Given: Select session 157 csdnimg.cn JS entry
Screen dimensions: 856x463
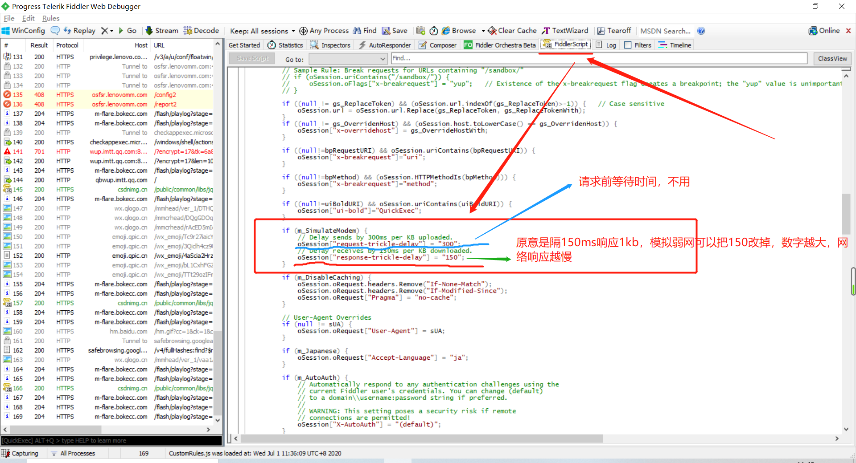Looking at the screenshot, I should pyautogui.click(x=107, y=303).
